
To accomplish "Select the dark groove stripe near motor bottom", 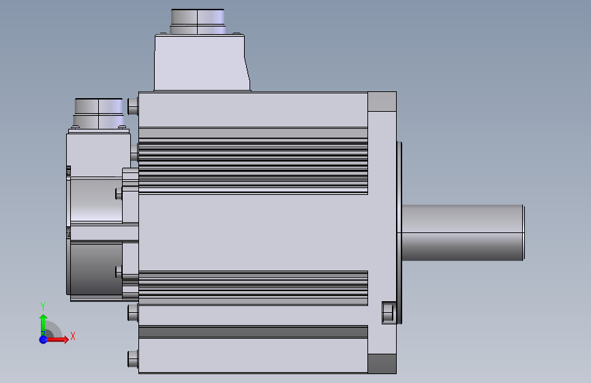I will coord(253,332).
